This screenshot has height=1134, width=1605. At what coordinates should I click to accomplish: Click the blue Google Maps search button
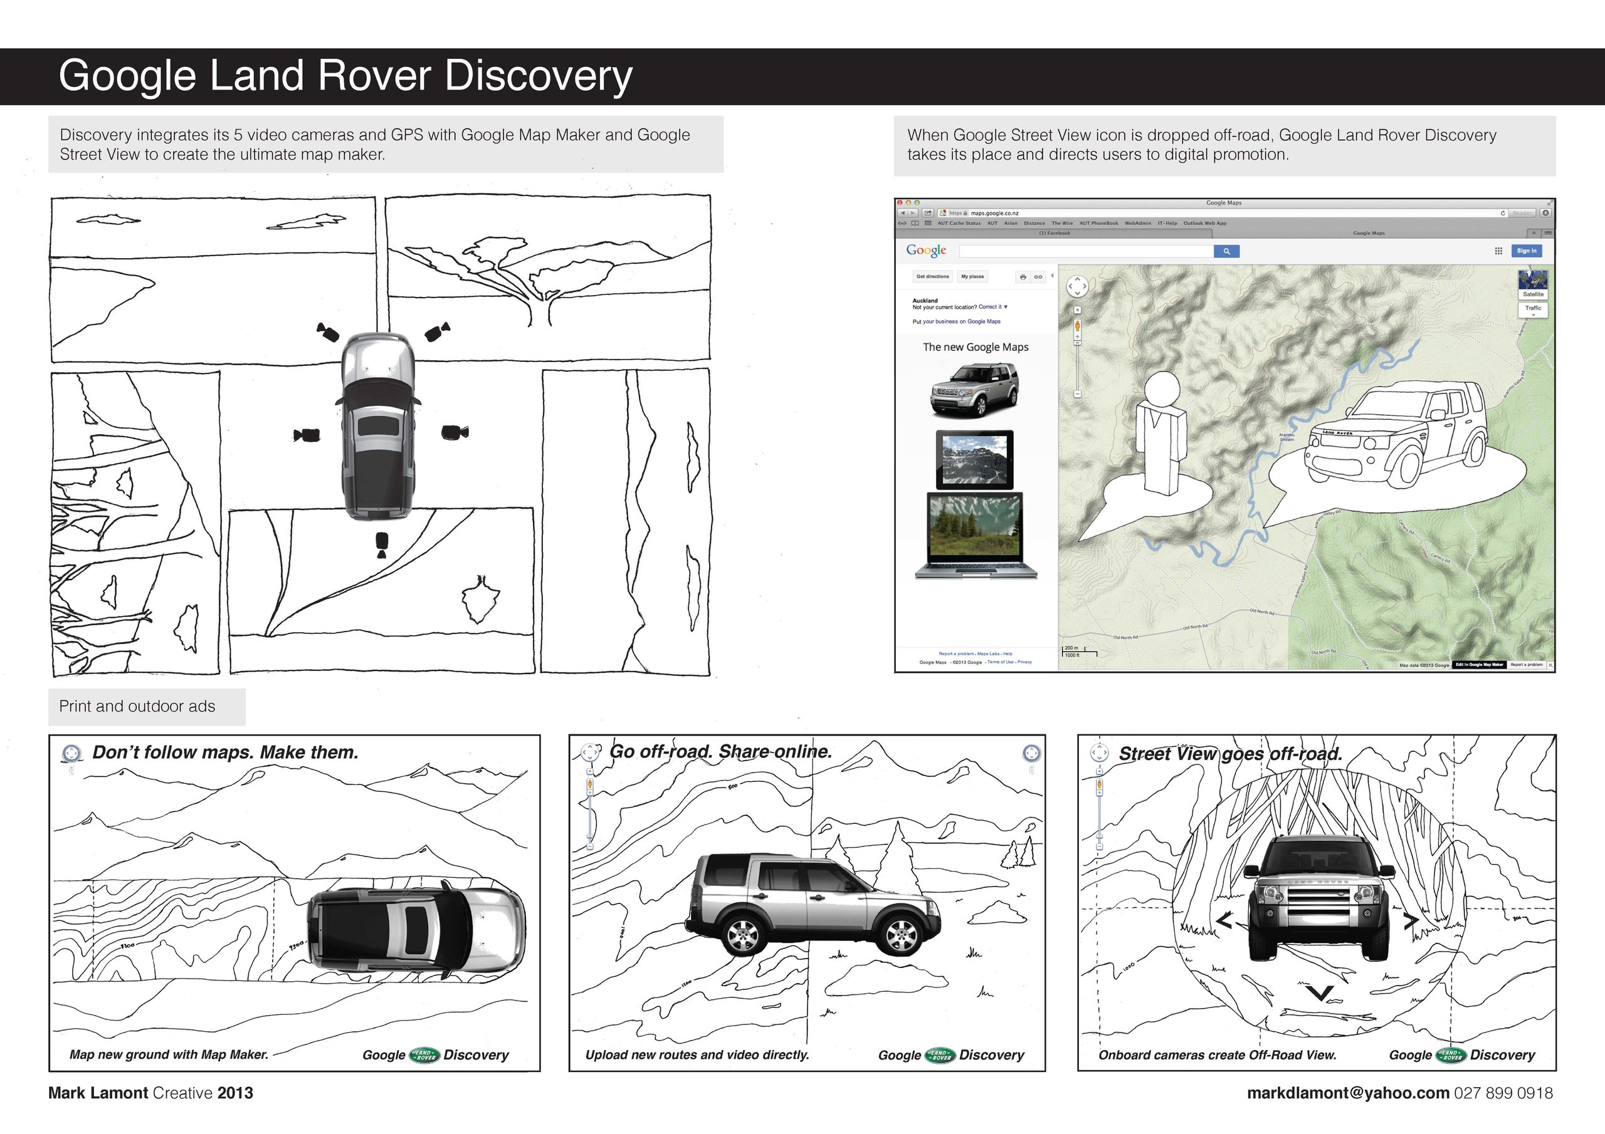tap(1226, 251)
